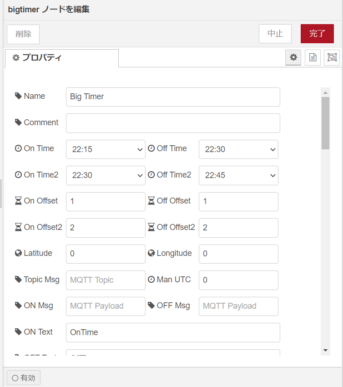Image resolution: width=343 pixels, height=387 pixels.
Task: Click the tag icon beside Topic Msg
Action: tap(18, 280)
